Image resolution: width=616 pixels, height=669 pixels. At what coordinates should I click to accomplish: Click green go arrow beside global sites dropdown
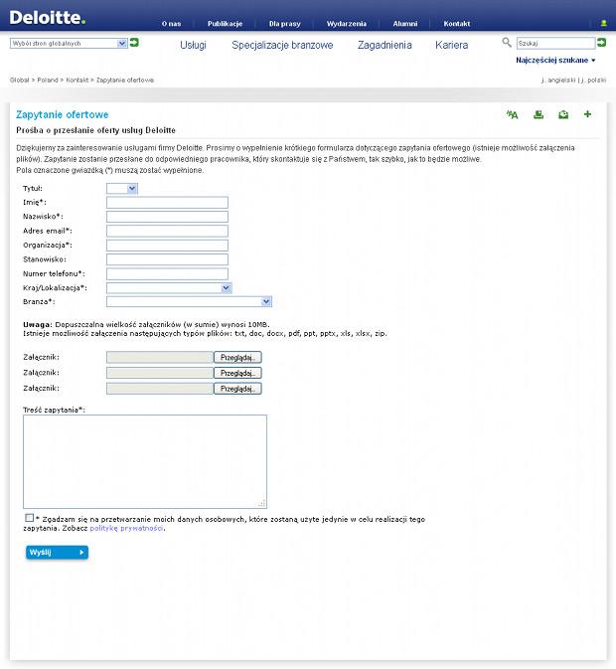pos(134,42)
